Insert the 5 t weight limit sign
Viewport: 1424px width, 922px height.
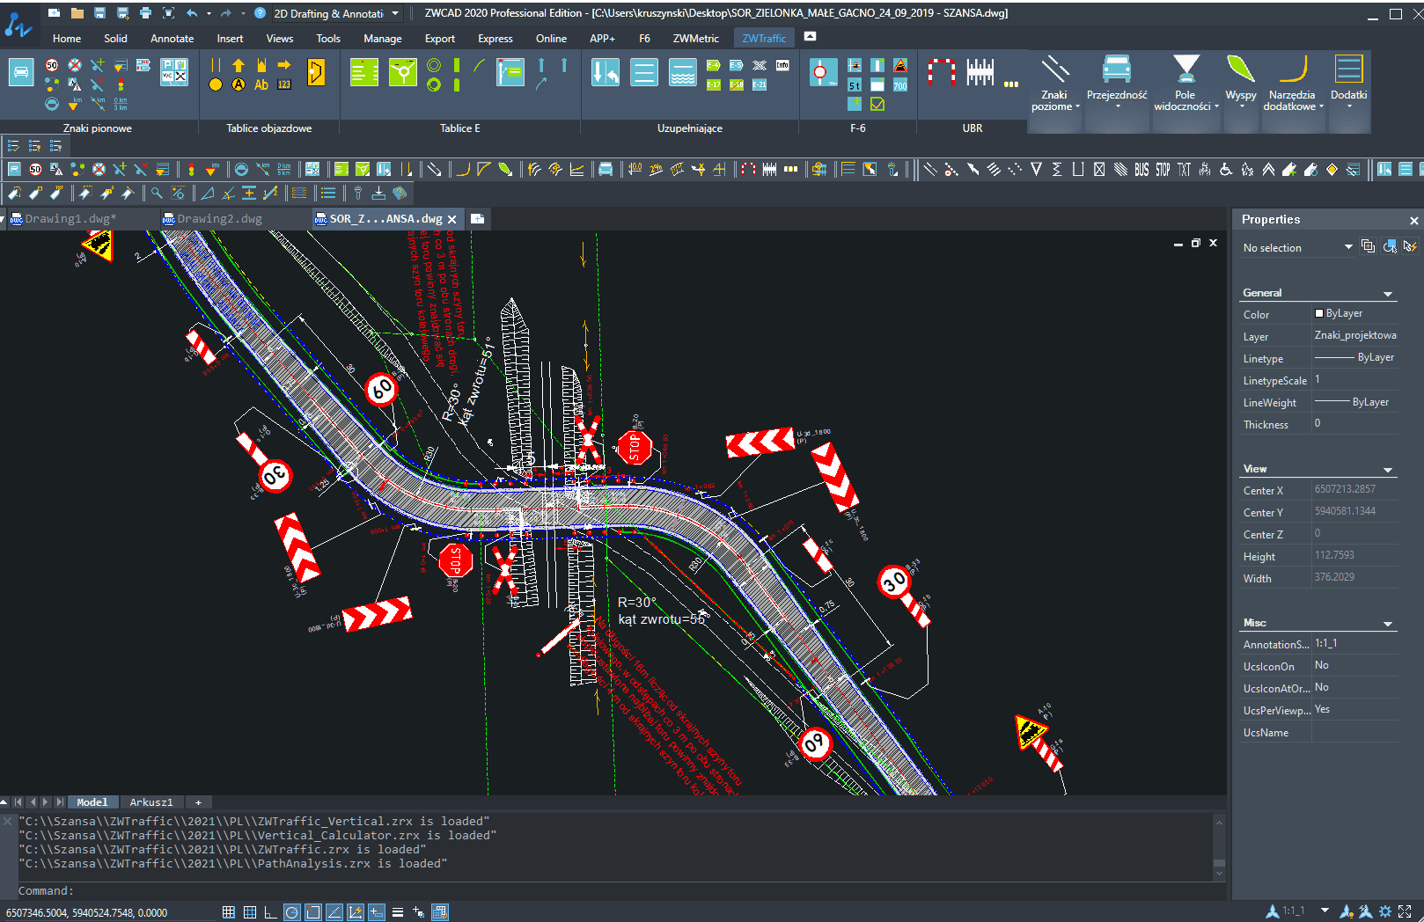point(855,84)
